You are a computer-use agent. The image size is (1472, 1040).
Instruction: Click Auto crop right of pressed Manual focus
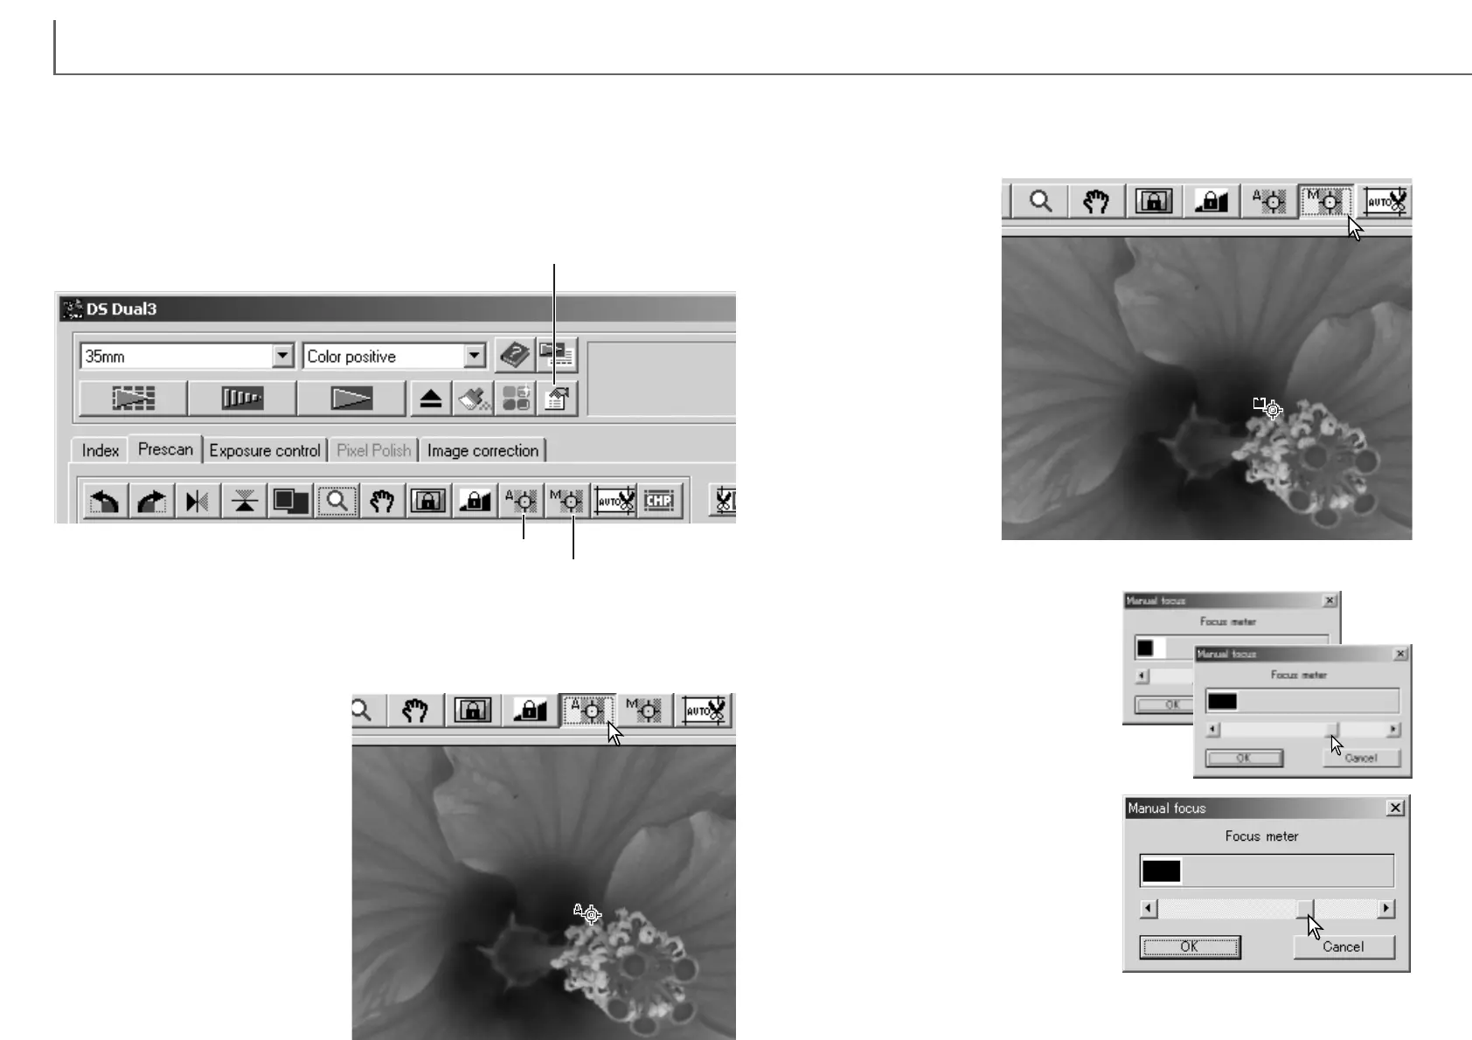point(1385,201)
